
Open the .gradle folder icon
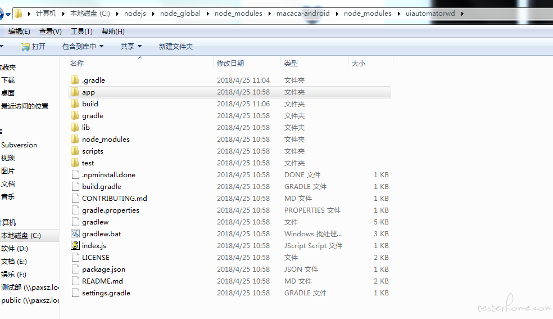(x=75, y=80)
